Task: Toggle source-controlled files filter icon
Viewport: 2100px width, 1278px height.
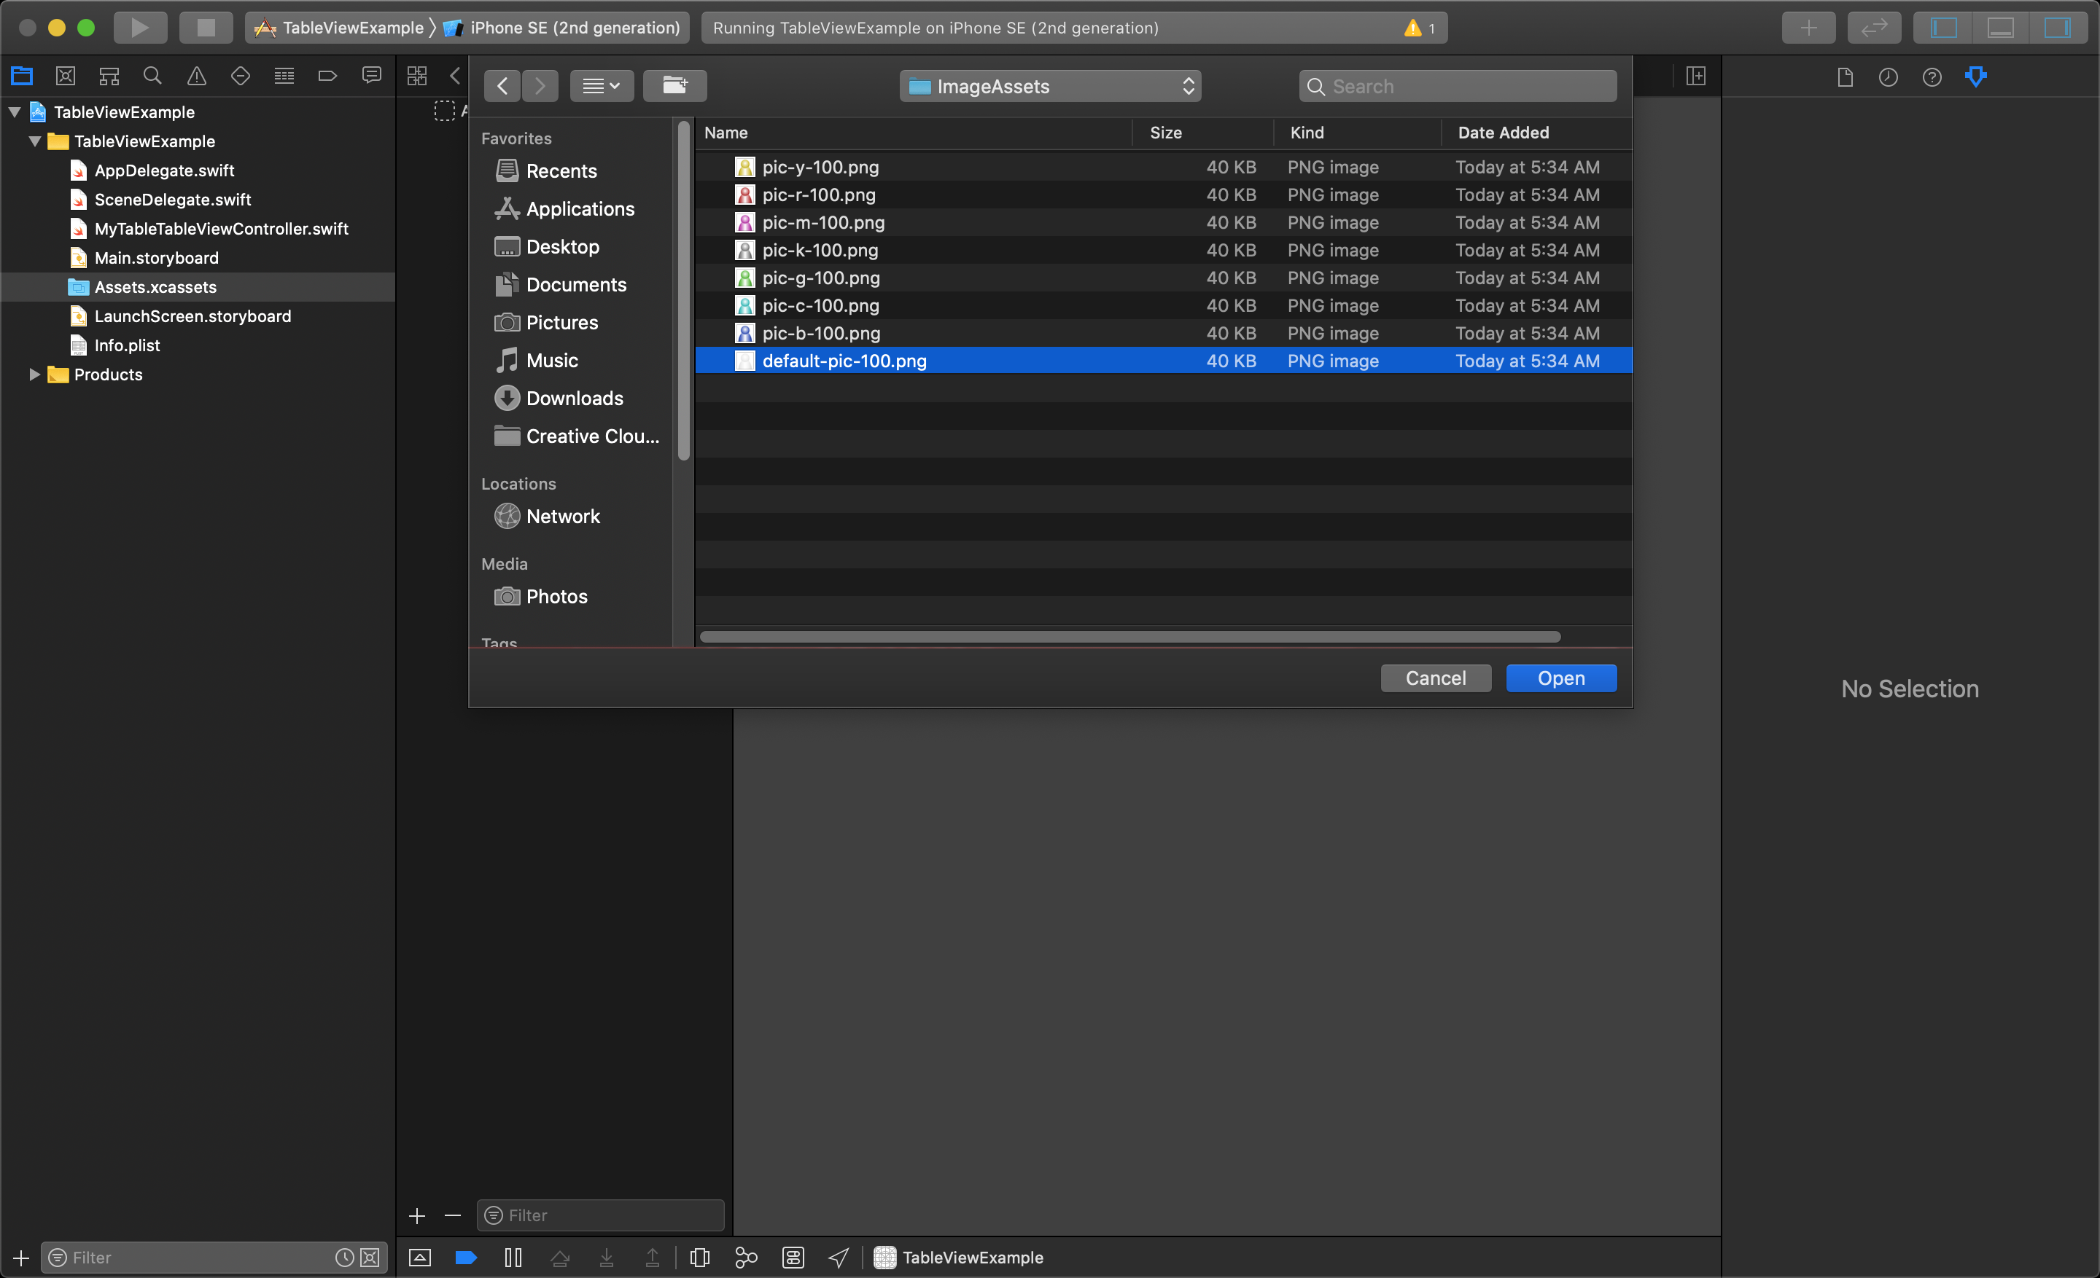Action: click(x=370, y=1257)
